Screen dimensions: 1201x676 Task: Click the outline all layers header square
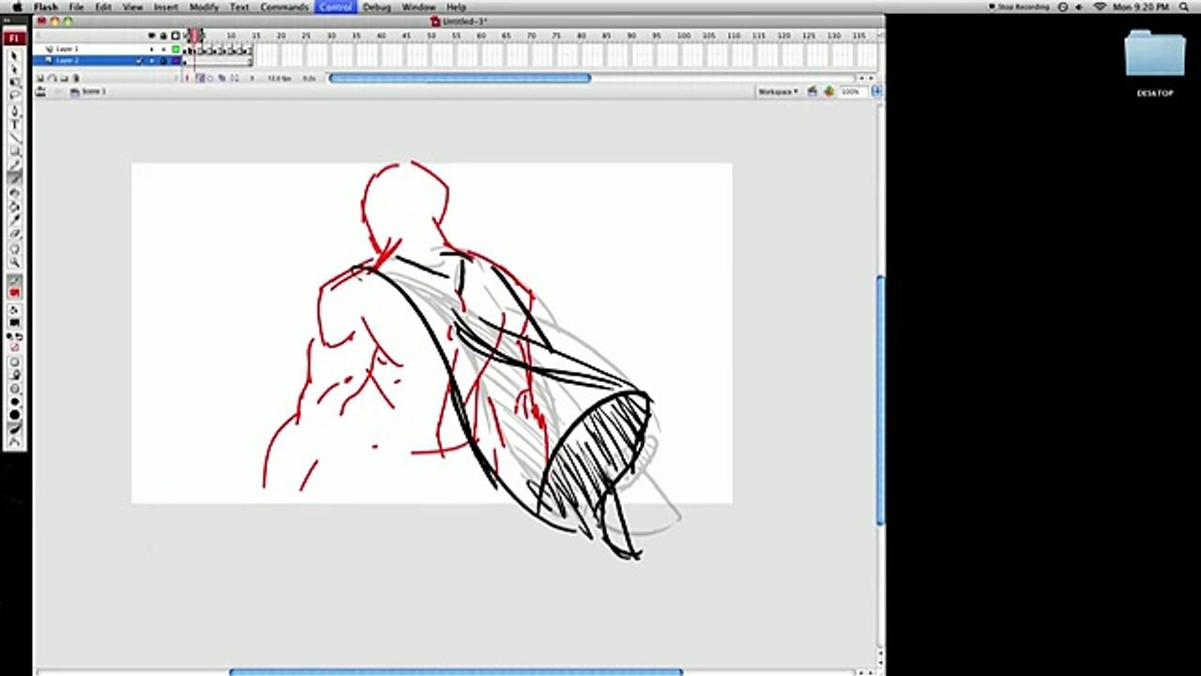175,36
